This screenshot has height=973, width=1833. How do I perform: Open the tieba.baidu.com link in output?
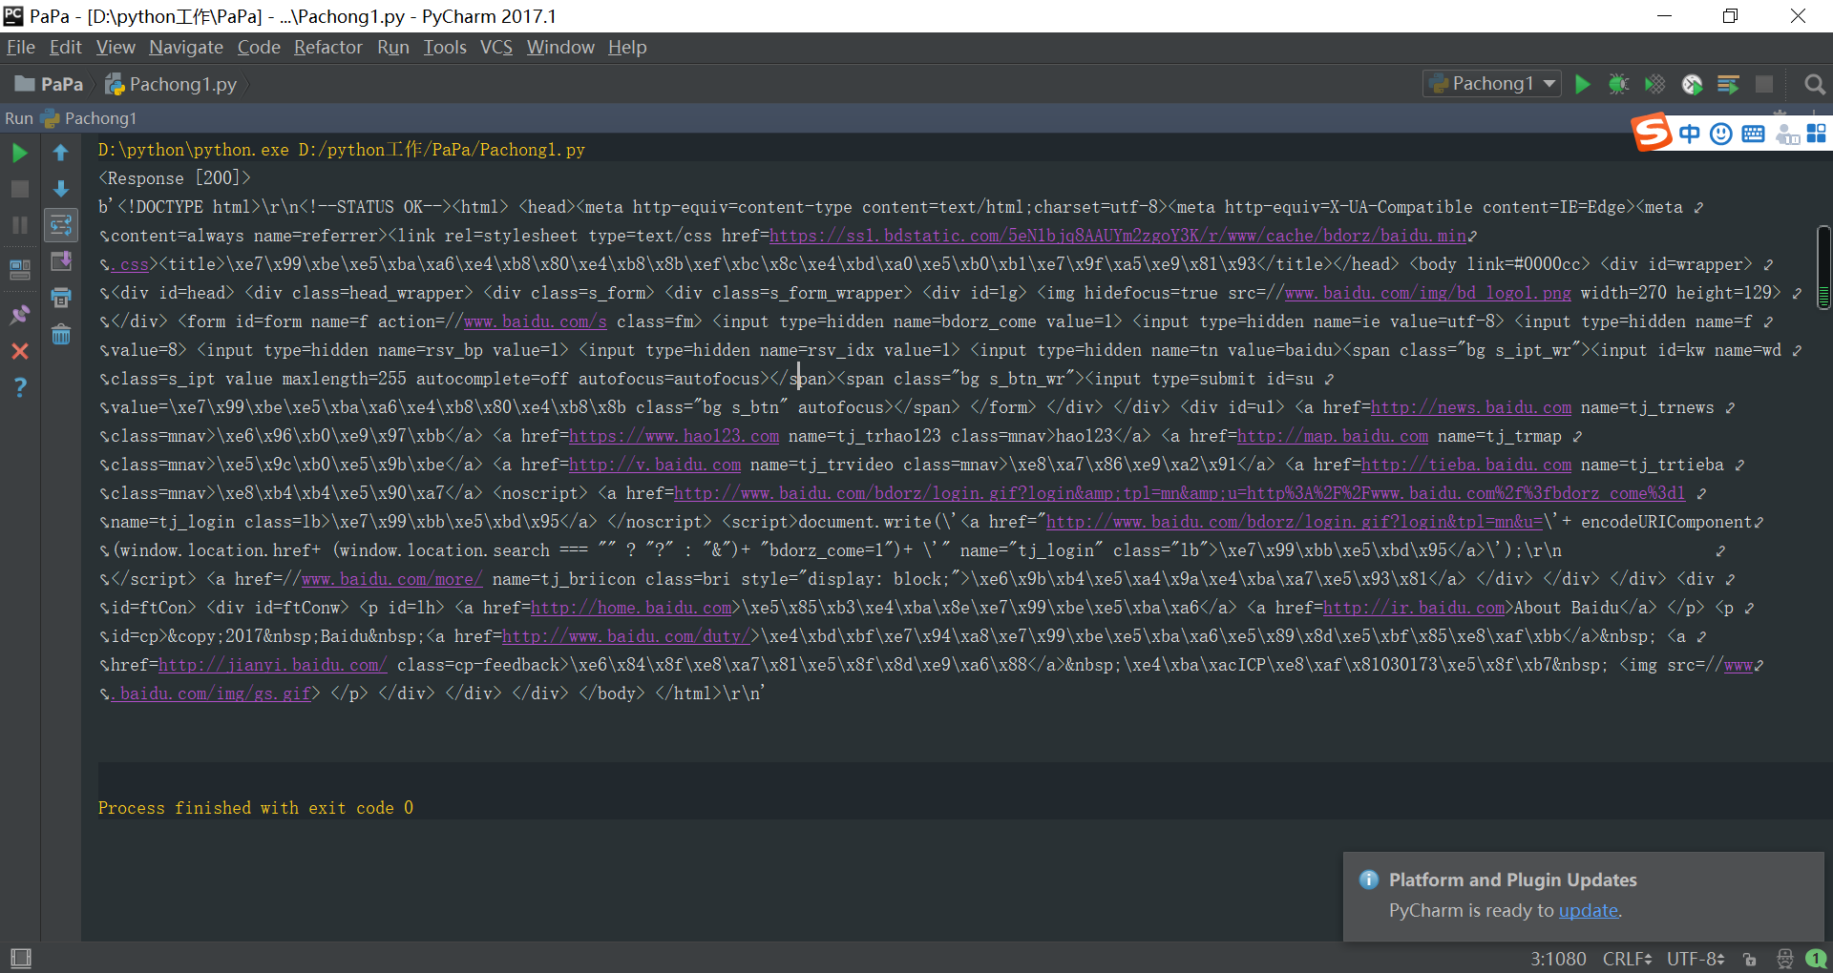[1466, 465]
